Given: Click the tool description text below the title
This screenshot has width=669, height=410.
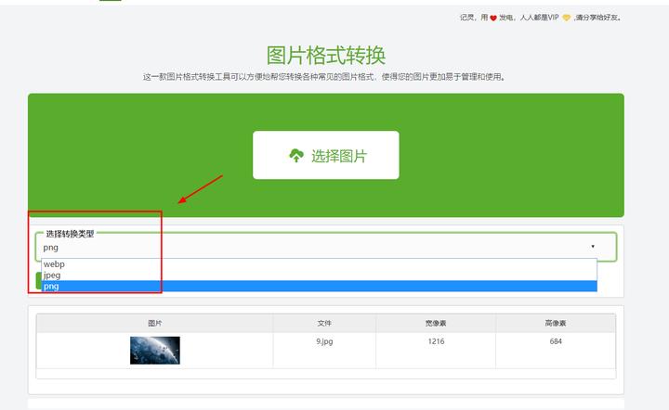Looking at the screenshot, I should coord(324,77).
